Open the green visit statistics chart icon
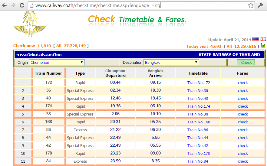The image size is (267, 166). tap(263, 45)
